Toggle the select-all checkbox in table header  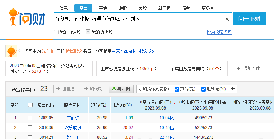(30, 105)
